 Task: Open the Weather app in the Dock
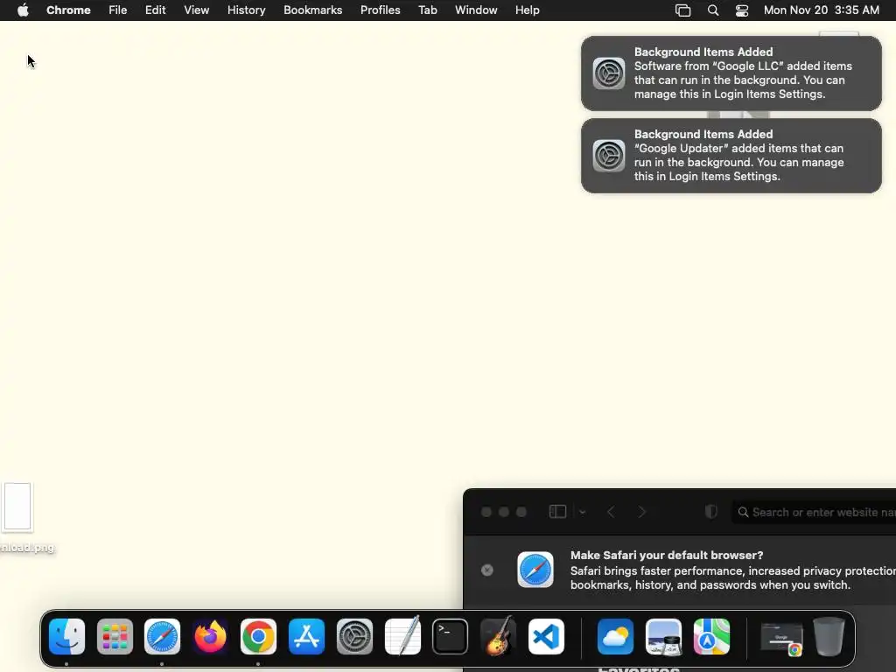click(615, 637)
